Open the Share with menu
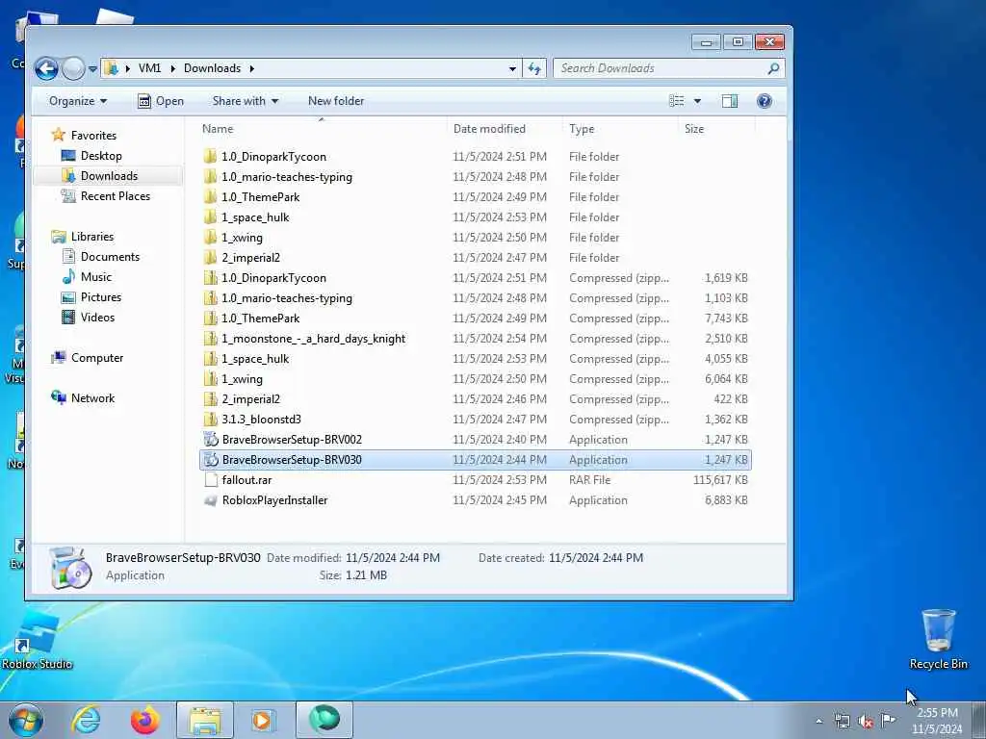Image resolution: width=986 pixels, height=739 pixels. tap(246, 101)
